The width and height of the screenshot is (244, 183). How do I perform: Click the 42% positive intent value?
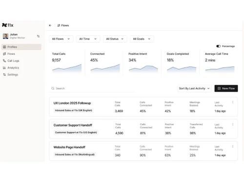[168, 111]
